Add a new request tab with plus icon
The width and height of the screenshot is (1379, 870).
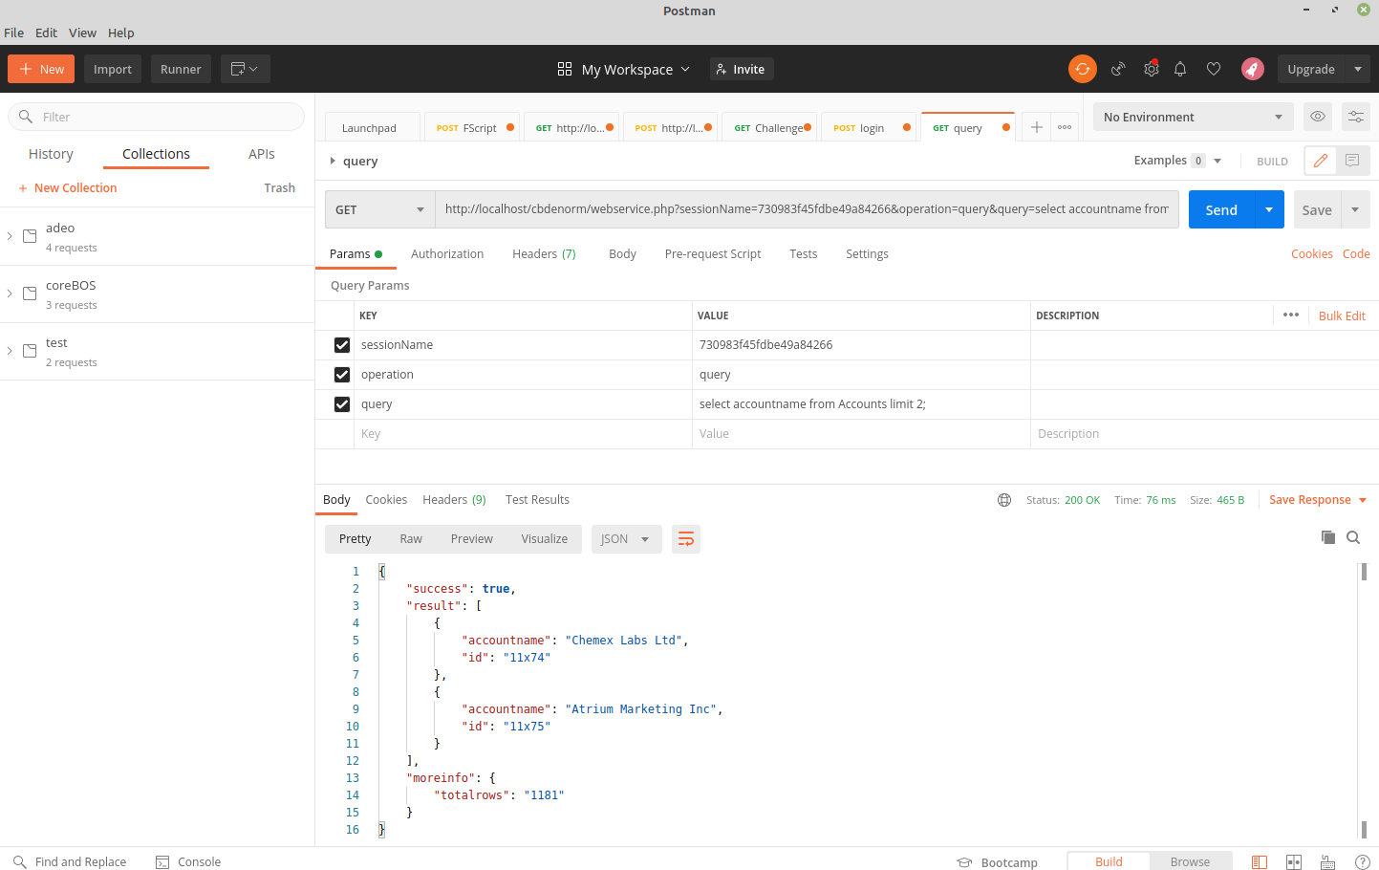pos(1036,127)
